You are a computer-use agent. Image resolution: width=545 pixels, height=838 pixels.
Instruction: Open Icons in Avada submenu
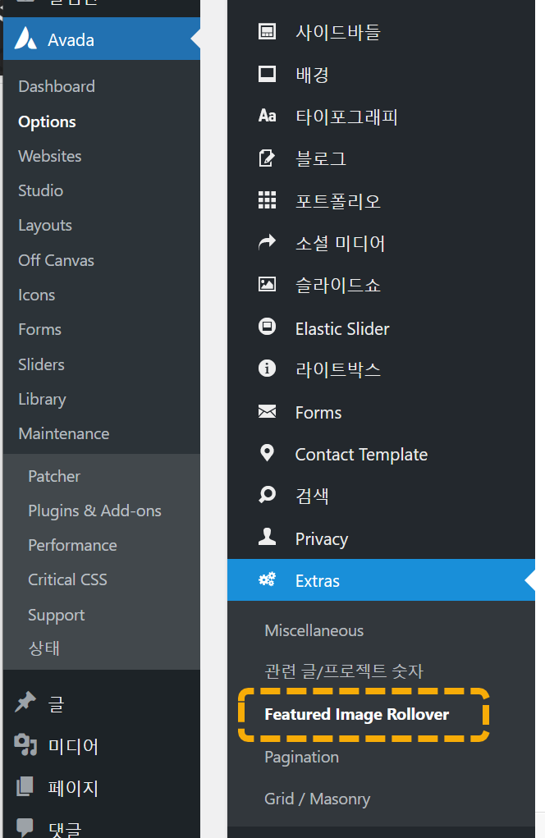36,295
